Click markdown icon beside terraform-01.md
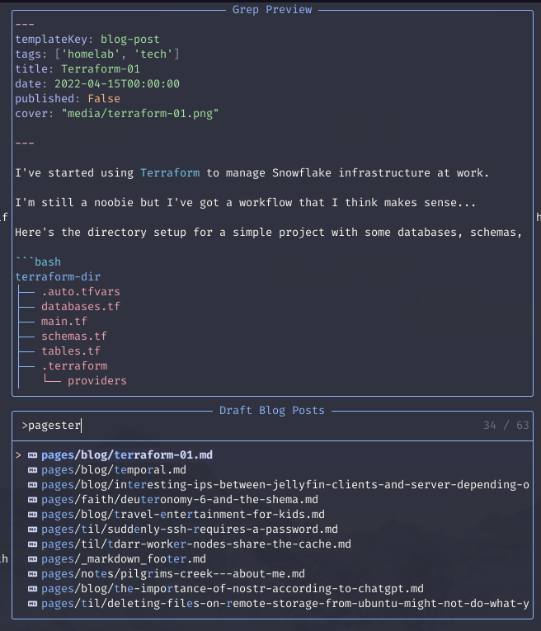This screenshot has width=541, height=631. (32, 455)
